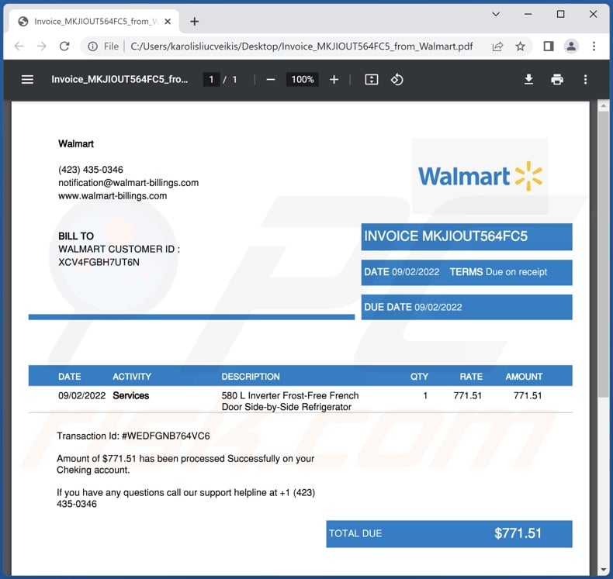
Task: Go forward in browser history
Action: point(41,47)
